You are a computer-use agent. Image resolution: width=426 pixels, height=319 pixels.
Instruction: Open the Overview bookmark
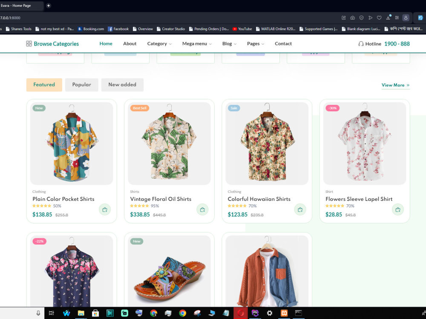pos(143,29)
